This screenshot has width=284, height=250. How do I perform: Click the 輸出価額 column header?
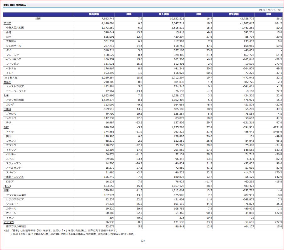pyautogui.click(x=94, y=14)
